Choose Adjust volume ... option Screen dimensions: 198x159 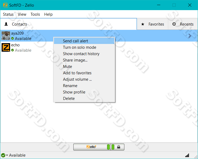click(84, 79)
